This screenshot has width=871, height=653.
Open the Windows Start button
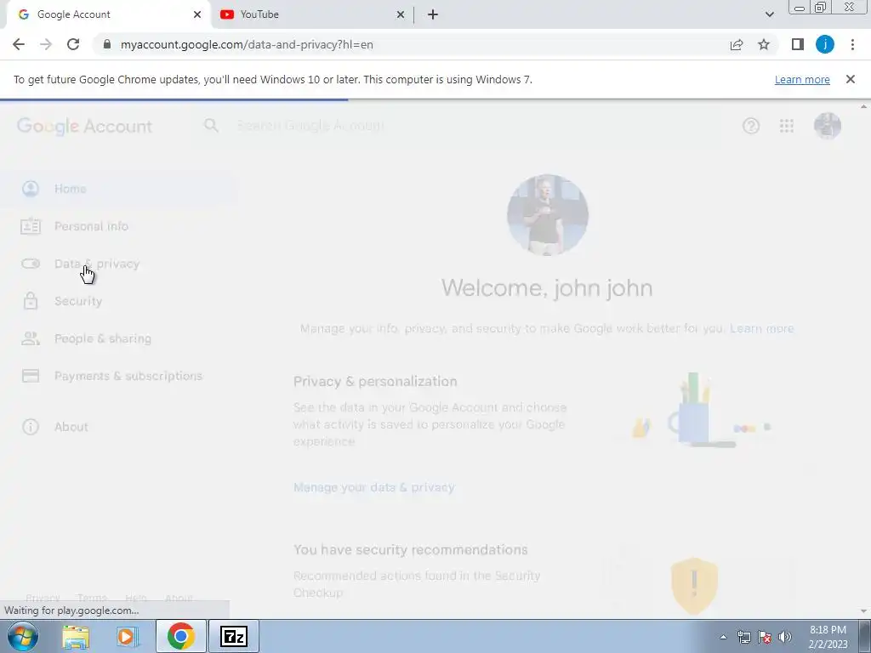[x=23, y=636]
